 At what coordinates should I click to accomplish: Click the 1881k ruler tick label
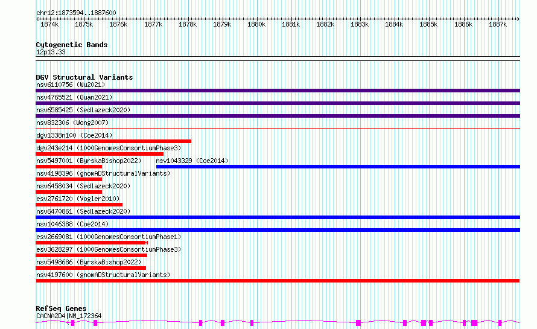pyautogui.click(x=291, y=24)
